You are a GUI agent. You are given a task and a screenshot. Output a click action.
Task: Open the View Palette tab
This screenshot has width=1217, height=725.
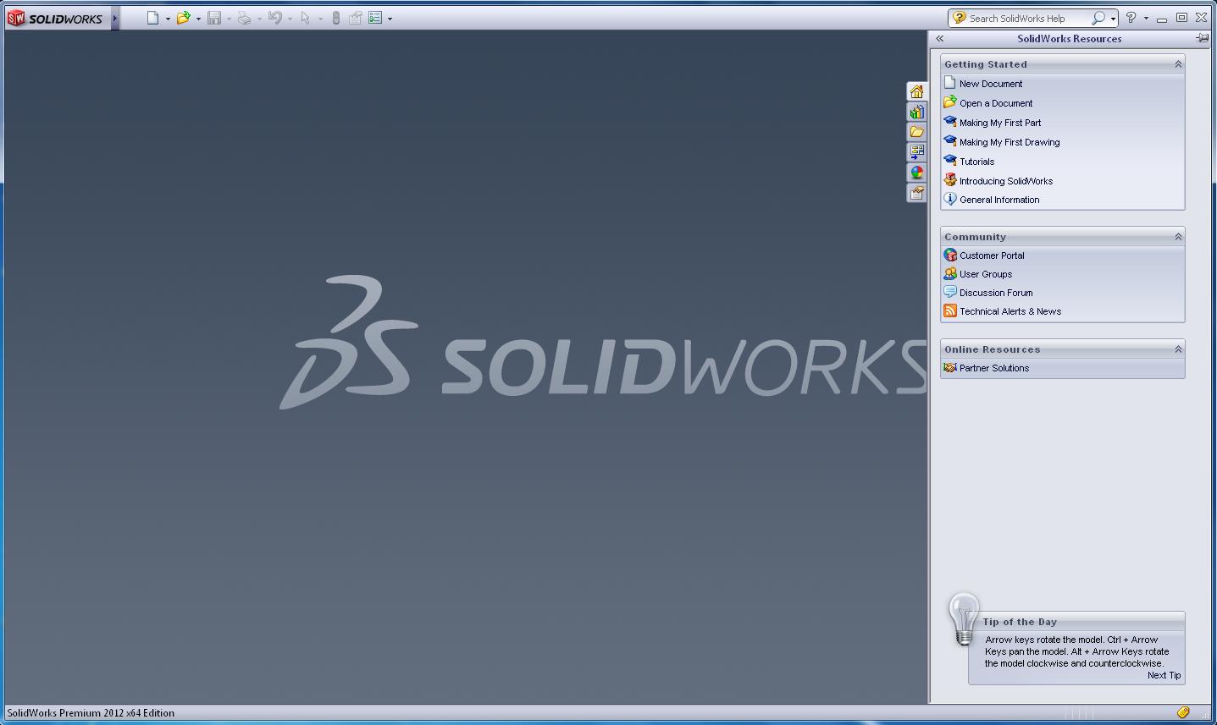[916, 152]
